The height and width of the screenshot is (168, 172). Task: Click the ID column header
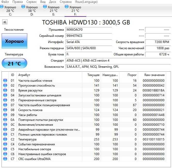[x=12, y=75]
